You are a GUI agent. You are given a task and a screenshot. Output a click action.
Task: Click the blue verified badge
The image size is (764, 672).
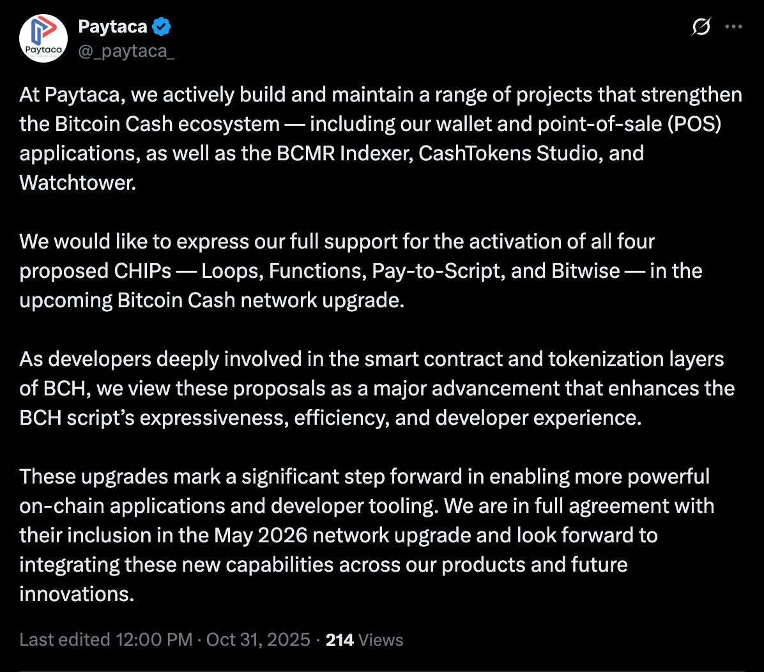click(x=162, y=27)
